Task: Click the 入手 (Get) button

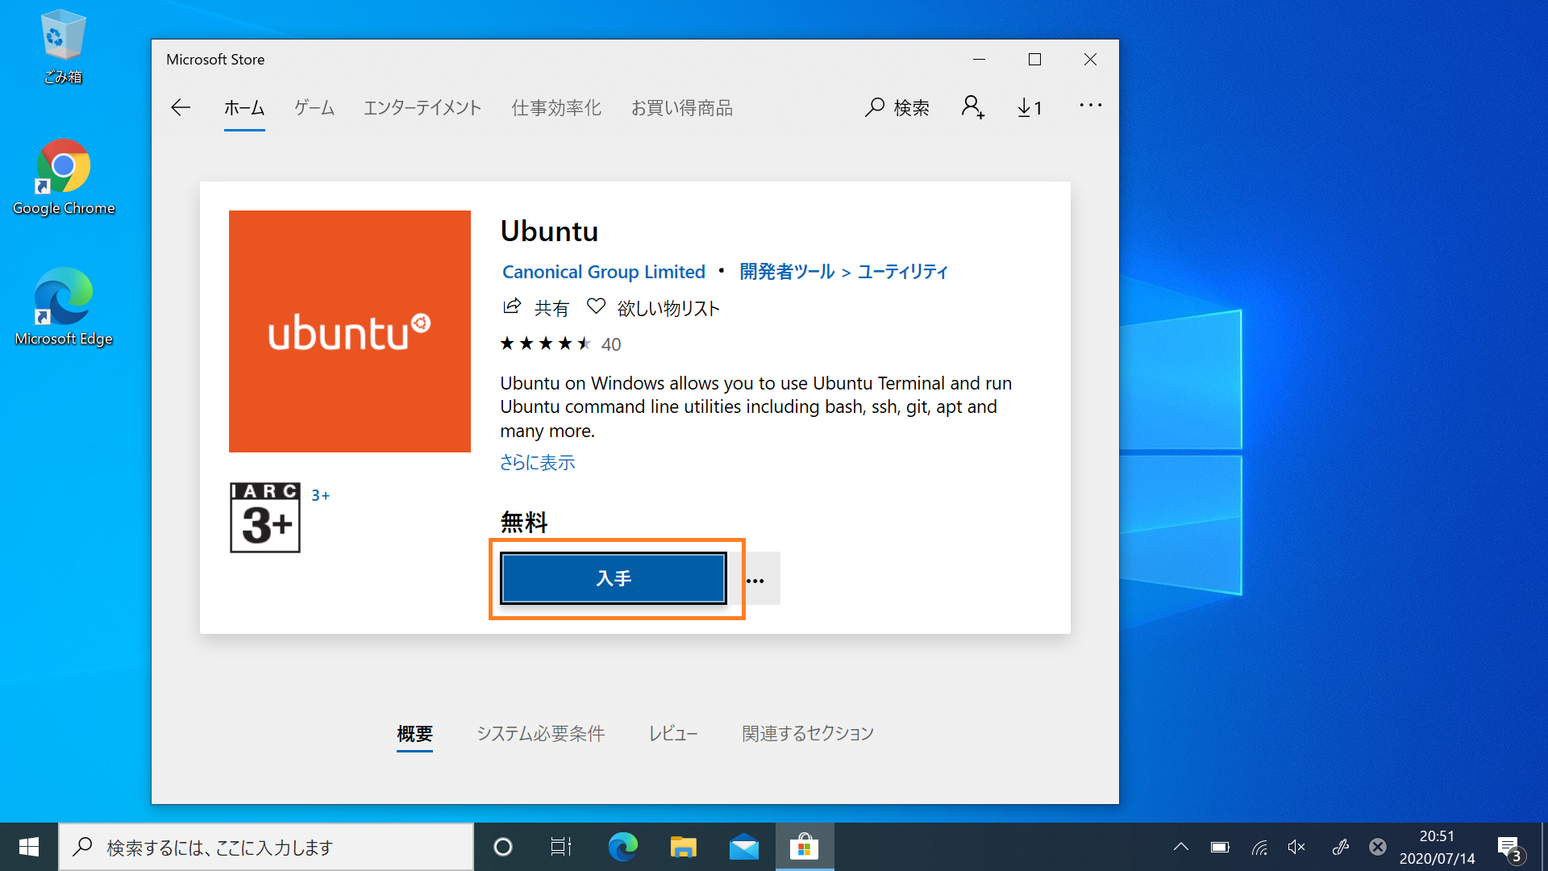Action: [x=612, y=577]
